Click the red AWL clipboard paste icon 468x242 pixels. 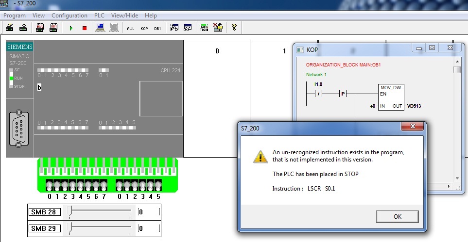[x=40, y=28]
